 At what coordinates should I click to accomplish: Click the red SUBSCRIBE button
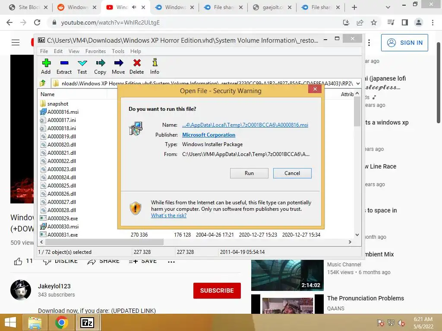[217, 290]
